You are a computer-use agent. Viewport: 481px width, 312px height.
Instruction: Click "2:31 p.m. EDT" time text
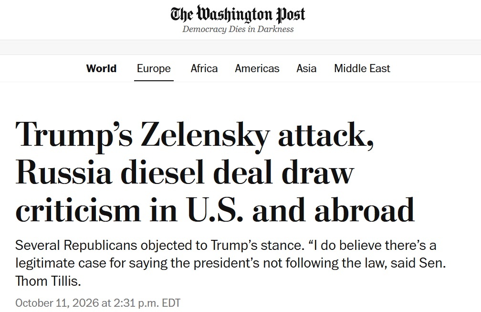coord(147,303)
